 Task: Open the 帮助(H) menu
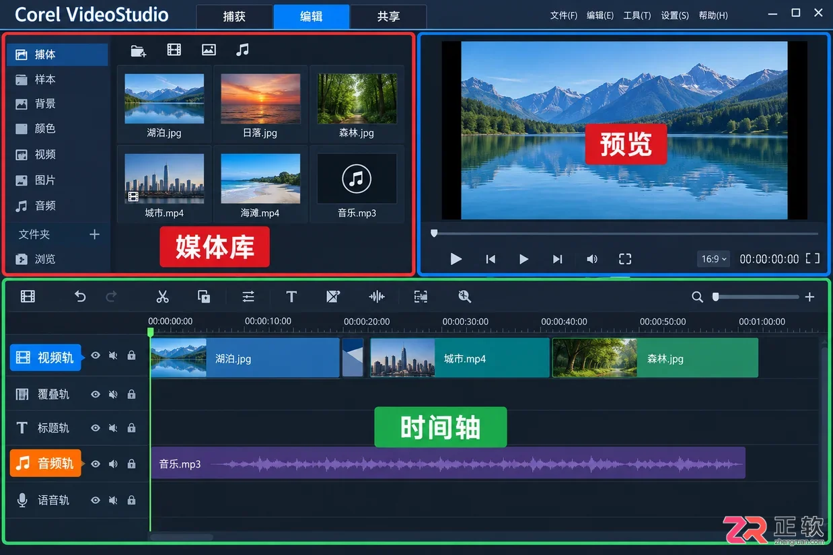coord(713,15)
